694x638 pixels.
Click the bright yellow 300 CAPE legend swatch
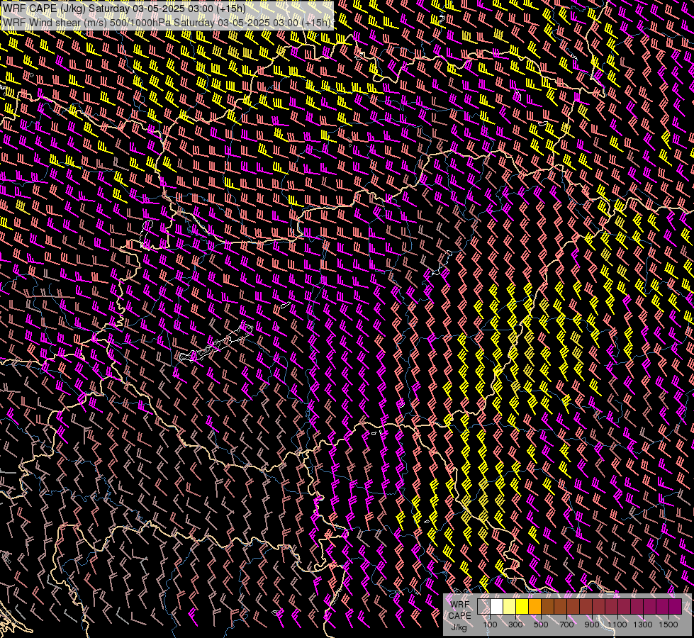(522, 606)
